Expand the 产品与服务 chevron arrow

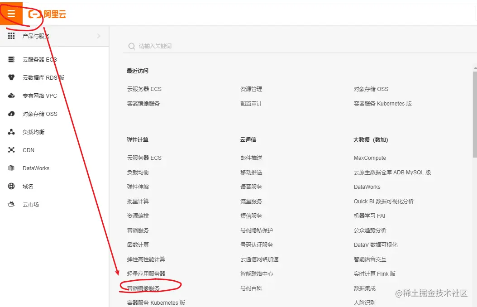99,36
